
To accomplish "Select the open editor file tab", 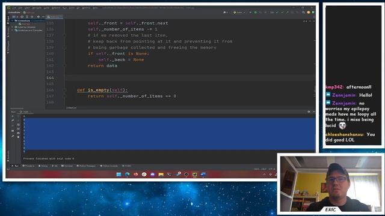I will (x=55, y=17).
